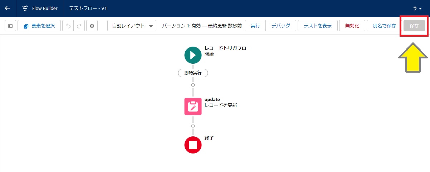Click the red End stop icon

point(193,145)
